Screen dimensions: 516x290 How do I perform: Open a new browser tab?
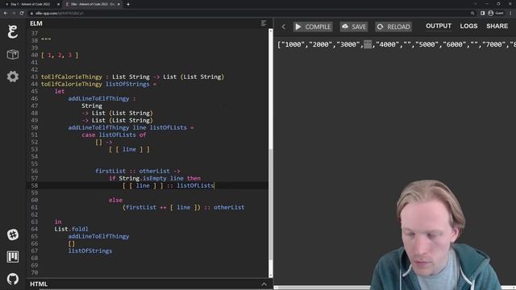(x=128, y=4)
